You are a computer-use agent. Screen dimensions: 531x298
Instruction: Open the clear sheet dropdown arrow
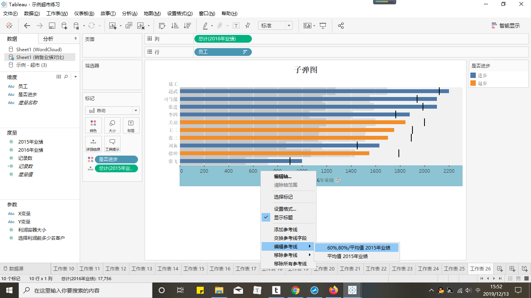[149, 26]
